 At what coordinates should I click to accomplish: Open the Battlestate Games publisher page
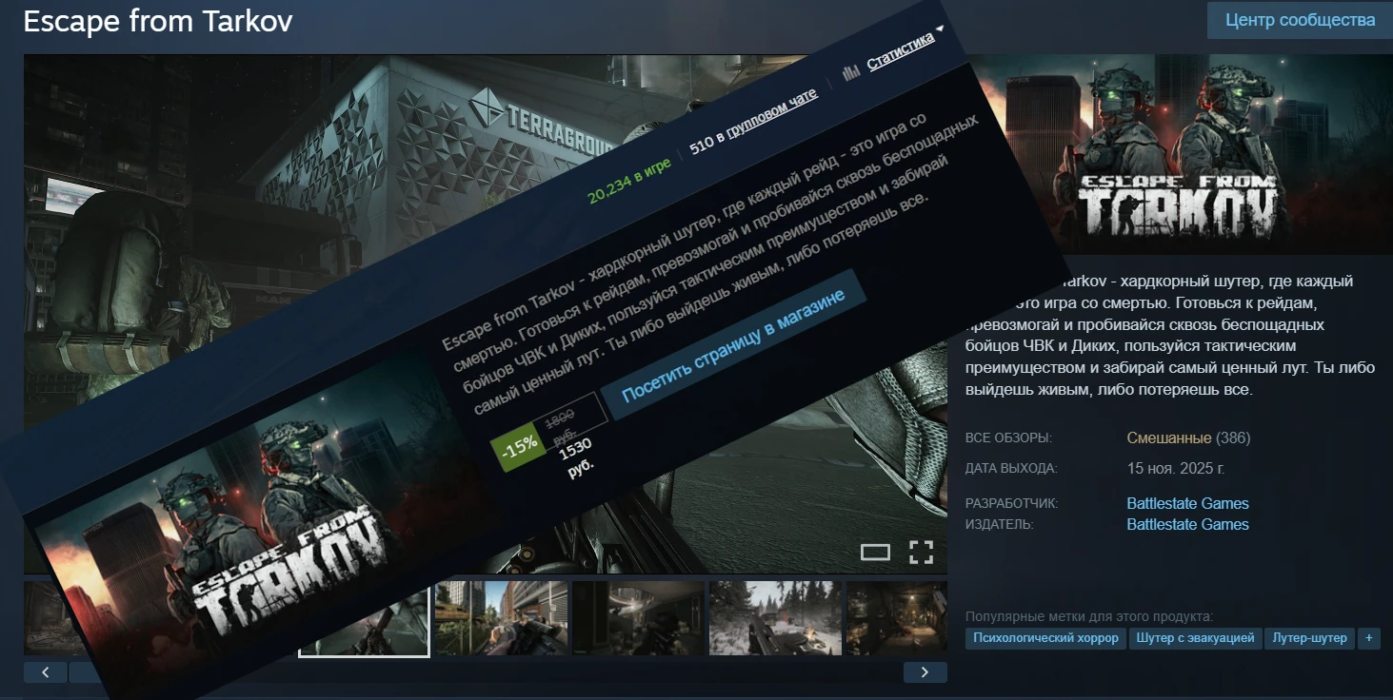point(1187,524)
